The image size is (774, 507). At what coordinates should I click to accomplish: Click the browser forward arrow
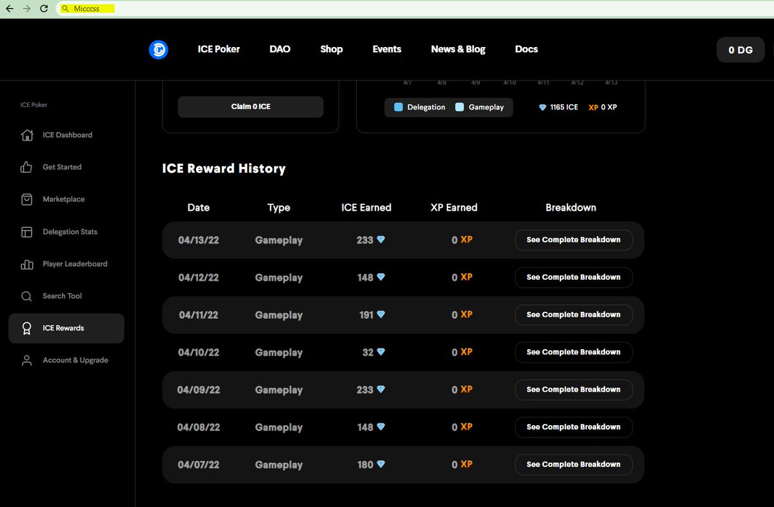(x=26, y=9)
